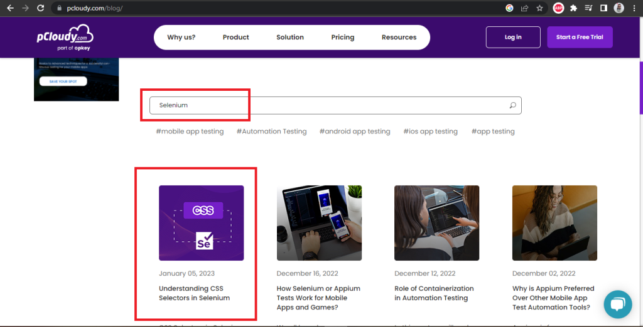Open the CSS Selectors in Selenium thumbnail
This screenshot has width=643, height=327.
coord(201,223)
